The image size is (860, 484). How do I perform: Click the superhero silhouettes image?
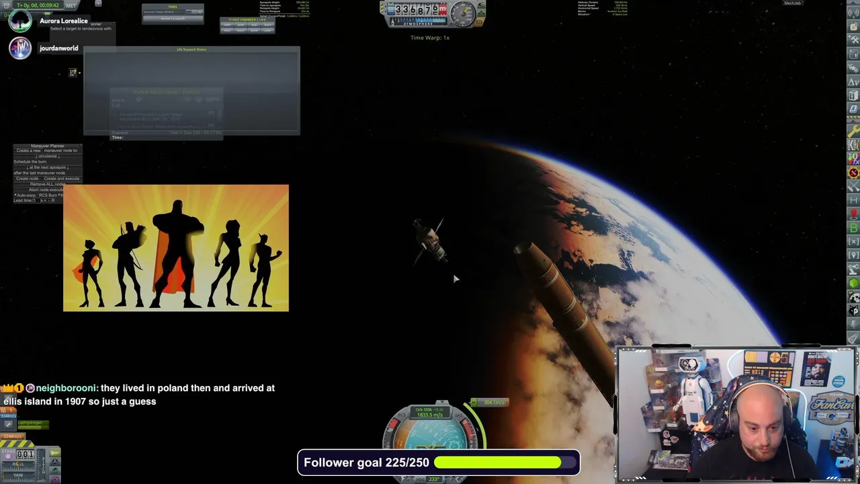coord(176,248)
